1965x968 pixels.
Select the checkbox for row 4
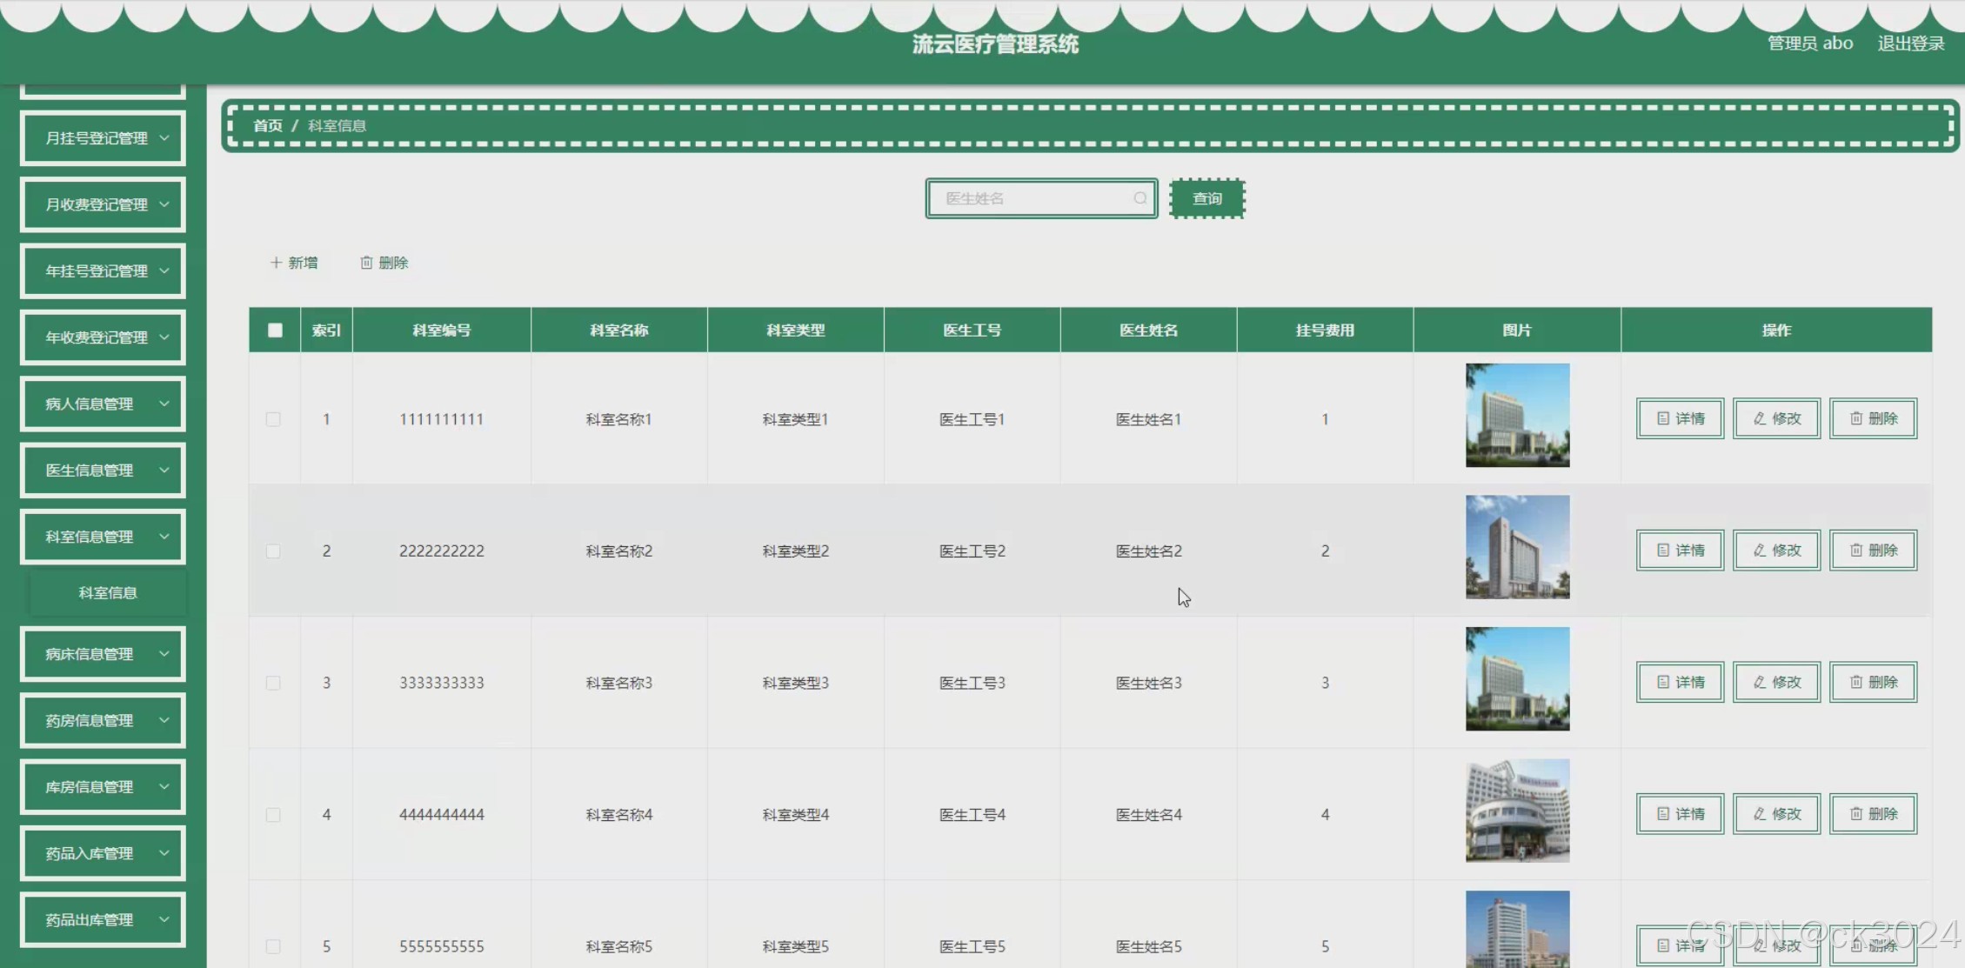(x=273, y=815)
